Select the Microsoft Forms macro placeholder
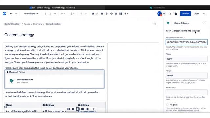This screenshot has height=118, width=210. 54,79
